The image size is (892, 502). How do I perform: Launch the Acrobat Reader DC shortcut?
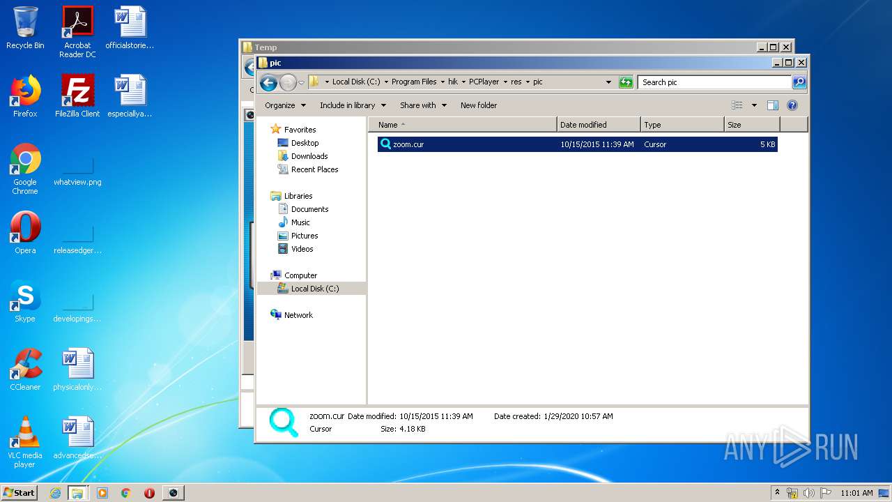[77, 32]
